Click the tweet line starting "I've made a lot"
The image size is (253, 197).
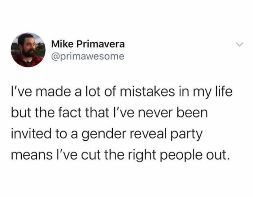[x=122, y=92]
